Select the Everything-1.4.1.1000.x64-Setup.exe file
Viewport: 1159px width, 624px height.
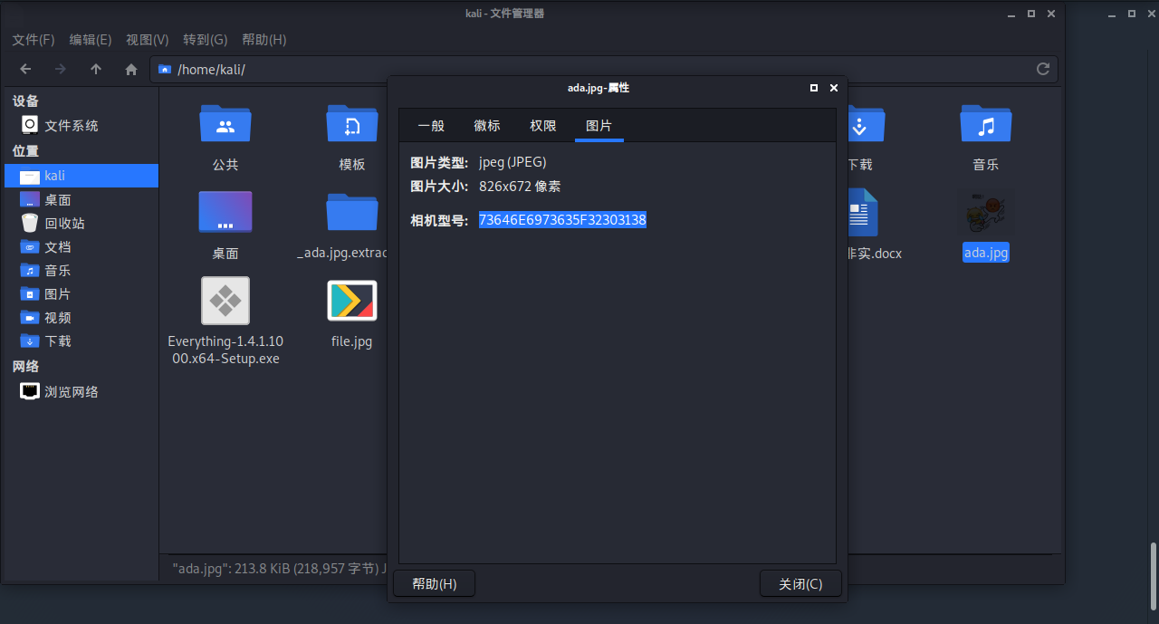coord(225,301)
